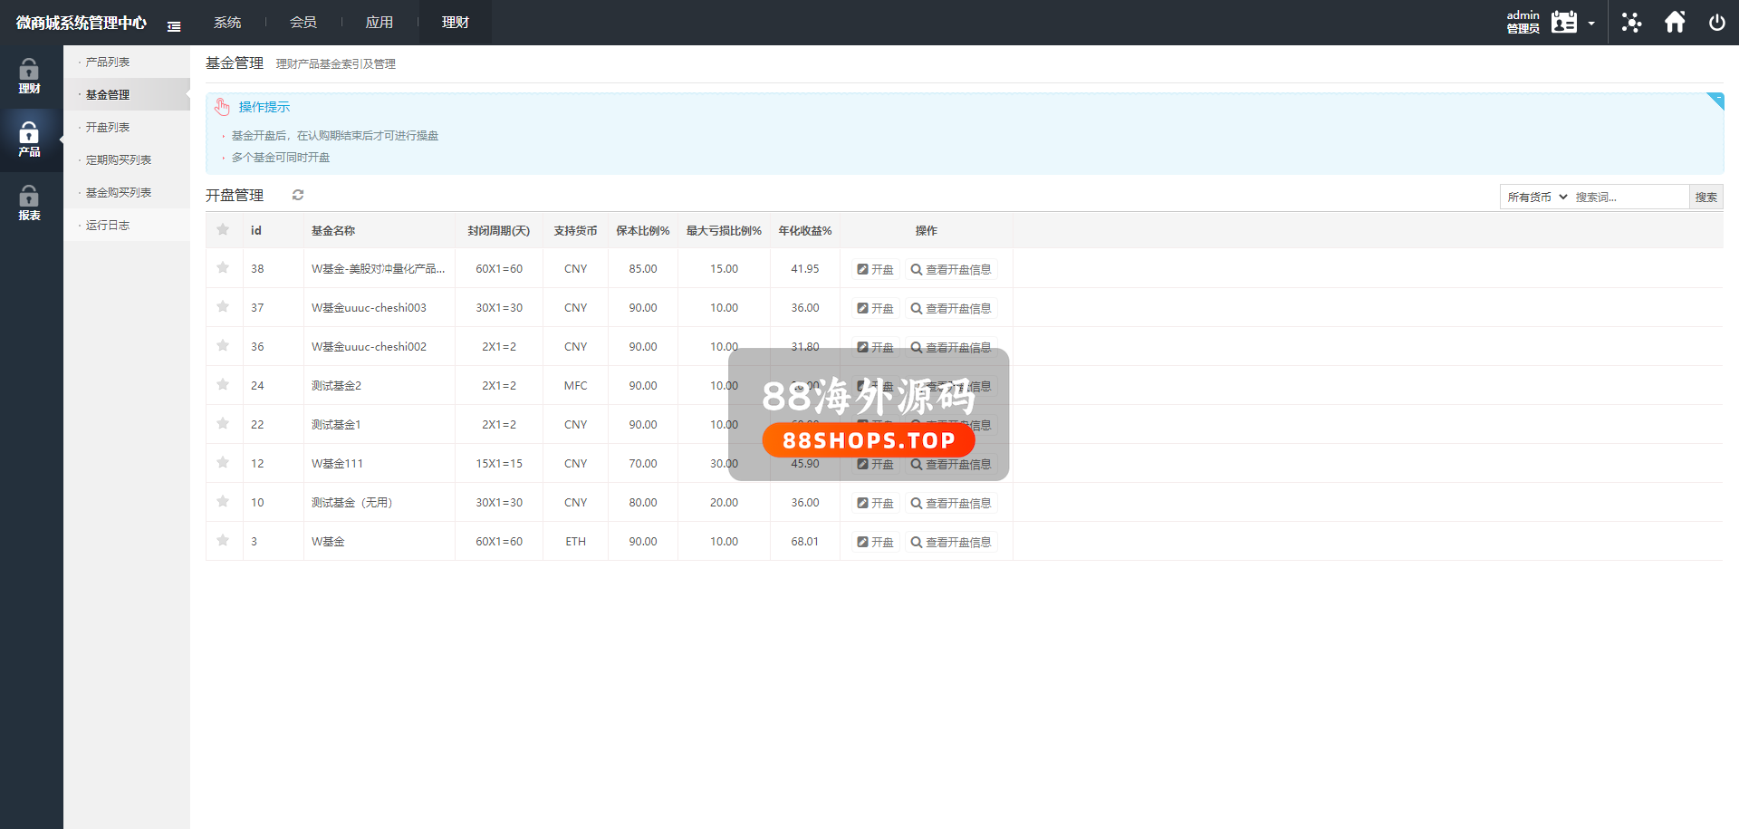Click 查看开盘信息 for fund id 10

pos(951,503)
